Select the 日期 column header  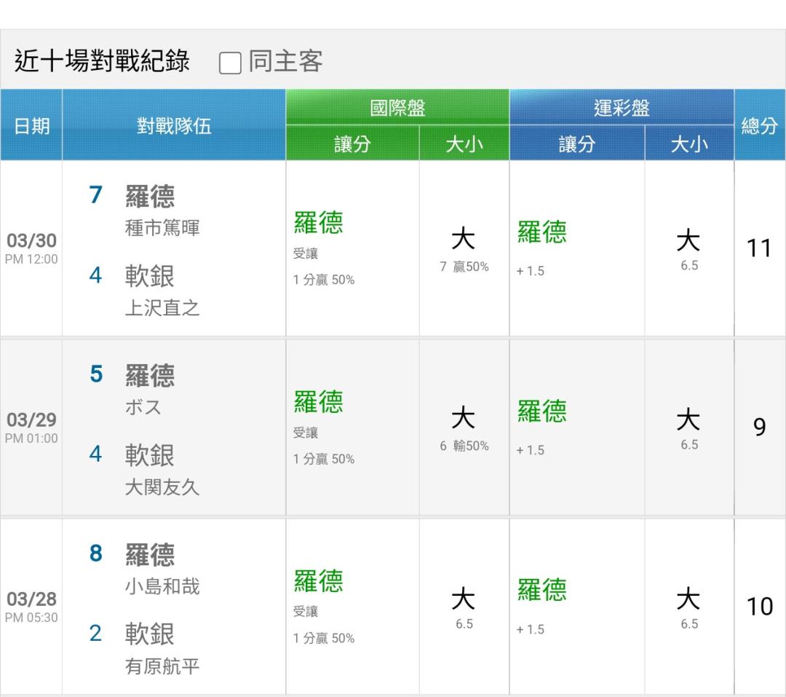coord(31,125)
